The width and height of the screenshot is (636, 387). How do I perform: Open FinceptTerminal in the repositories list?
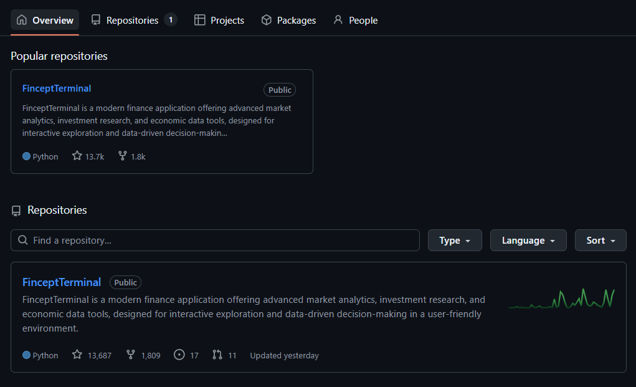click(x=62, y=282)
